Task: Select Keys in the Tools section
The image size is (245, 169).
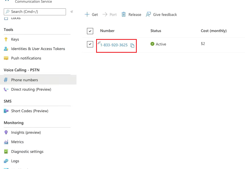Action: point(14,39)
